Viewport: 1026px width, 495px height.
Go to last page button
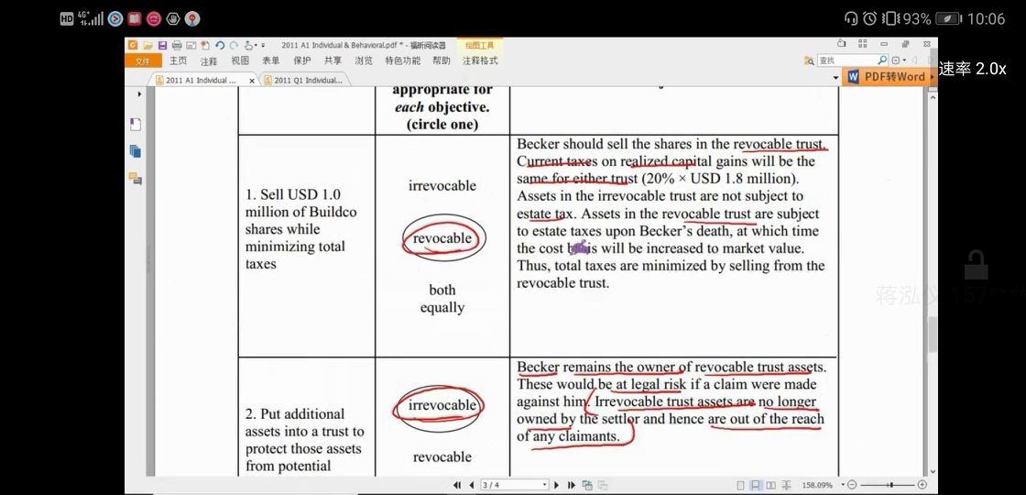coord(572,485)
